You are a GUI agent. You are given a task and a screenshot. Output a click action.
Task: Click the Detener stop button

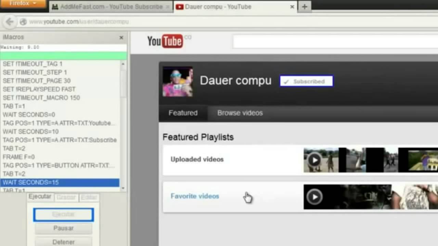coord(63,242)
